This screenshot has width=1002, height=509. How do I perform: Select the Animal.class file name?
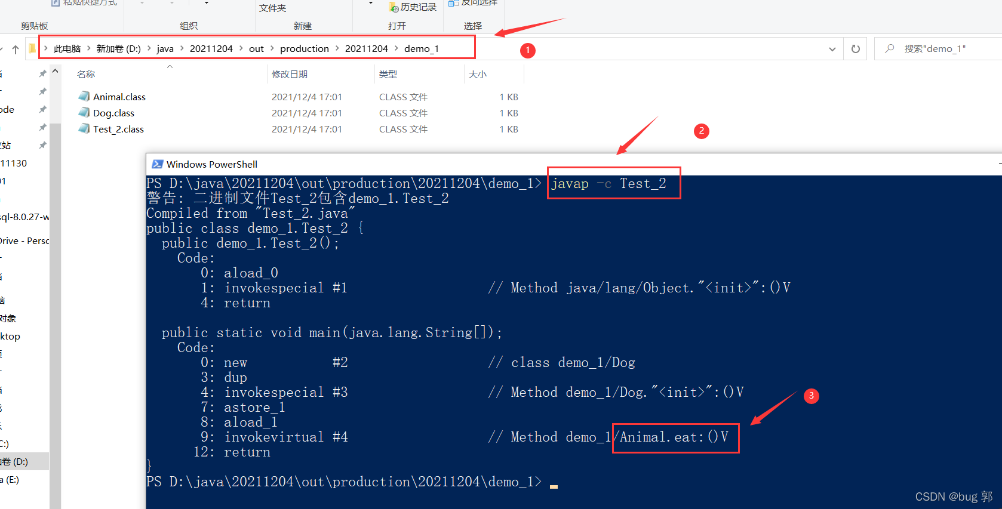tap(119, 97)
